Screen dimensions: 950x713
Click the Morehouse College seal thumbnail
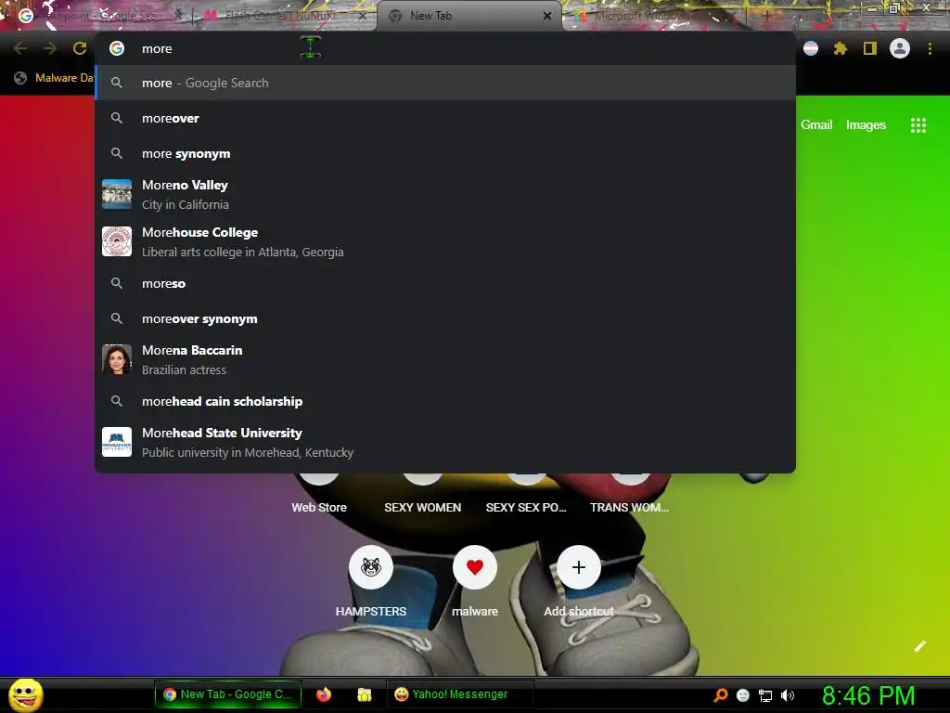click(x=117, y=241)
